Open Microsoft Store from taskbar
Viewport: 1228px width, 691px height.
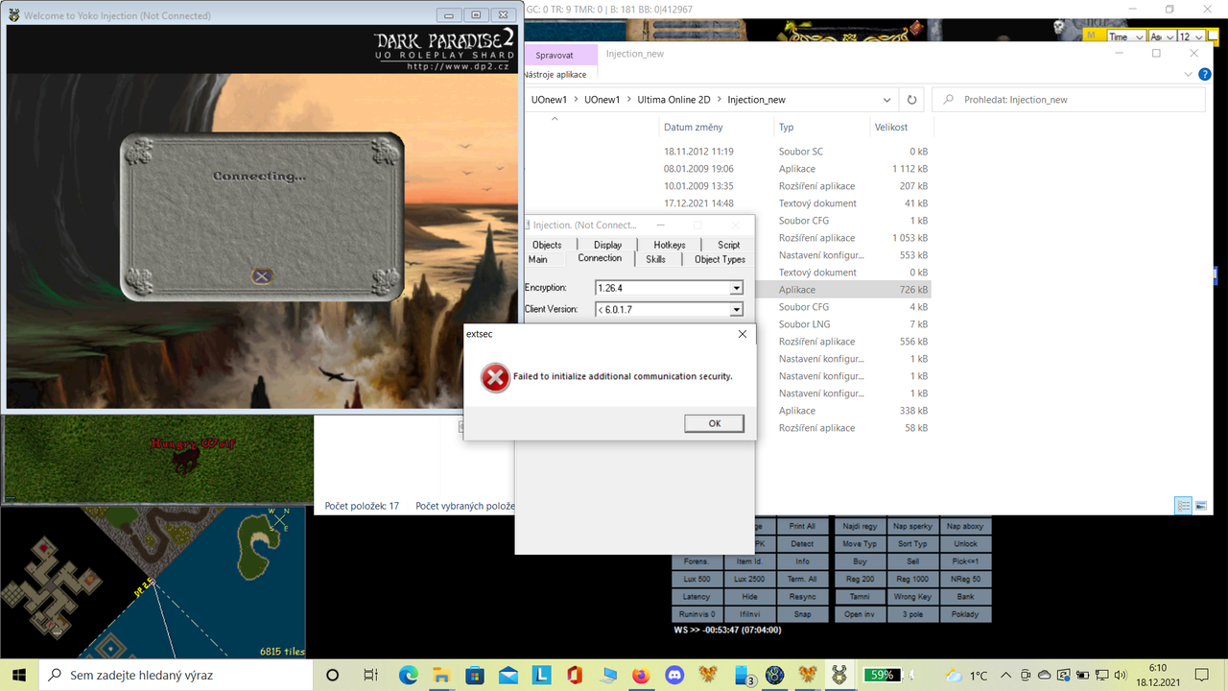coord(473,675)
